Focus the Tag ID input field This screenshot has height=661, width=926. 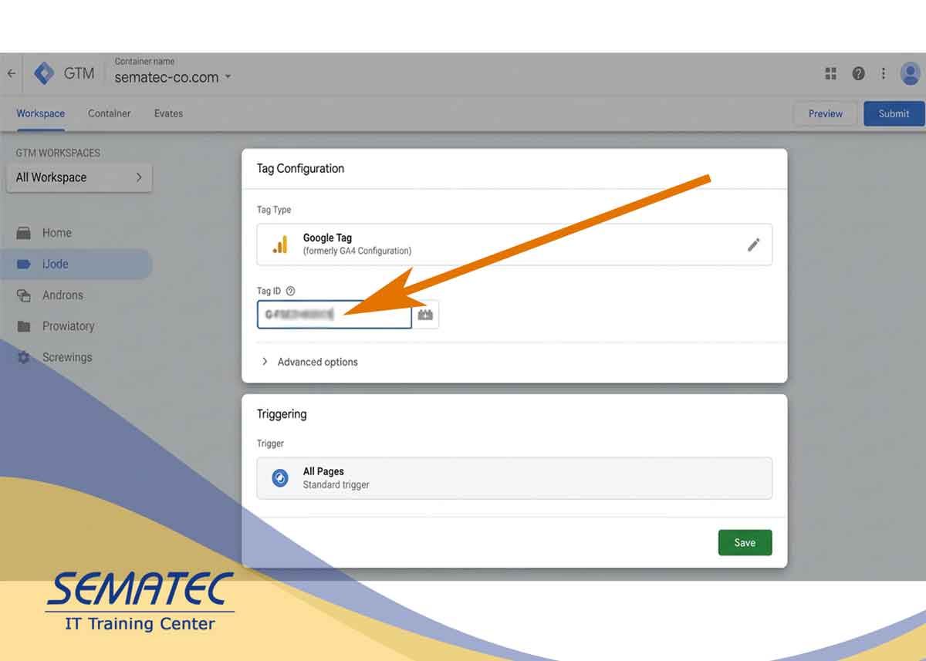click(334, 315)
